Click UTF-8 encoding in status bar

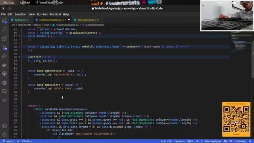[x=190, y=141]
